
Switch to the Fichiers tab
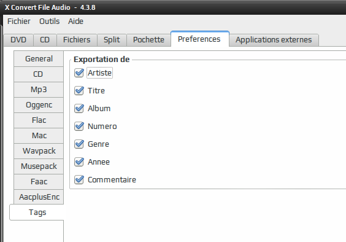pos(77,40)
